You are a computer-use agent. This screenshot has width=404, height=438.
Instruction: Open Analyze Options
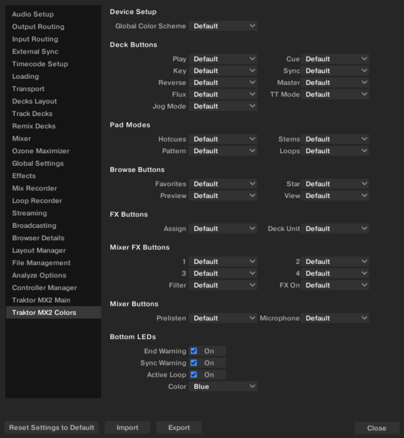click(53, 275)
